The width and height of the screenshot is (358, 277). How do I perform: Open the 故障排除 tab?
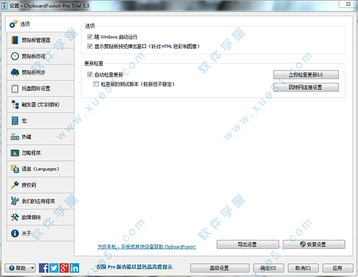[x=41, y=217]
